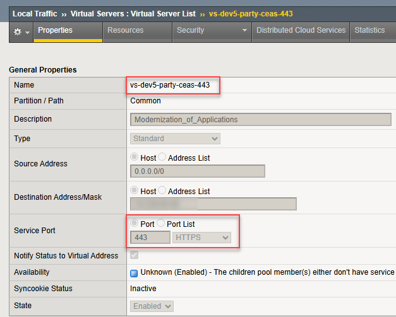
Task: Click the Description field with Modernization_of_Applications
Action: point(261,119)
